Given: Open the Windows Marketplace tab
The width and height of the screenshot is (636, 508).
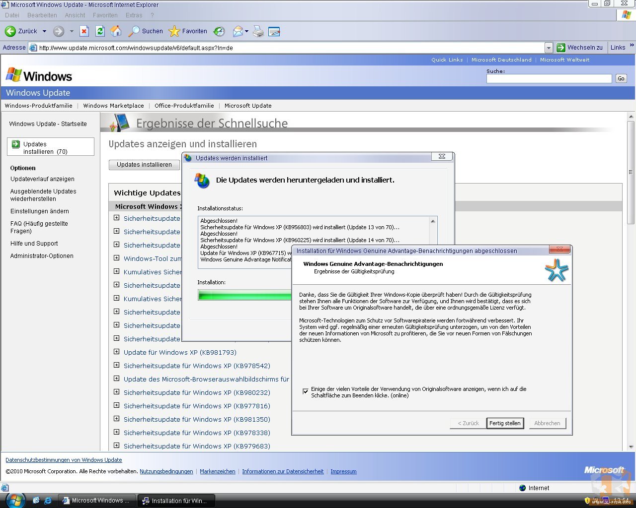Looking at the screenshot, I should point(113,106).
